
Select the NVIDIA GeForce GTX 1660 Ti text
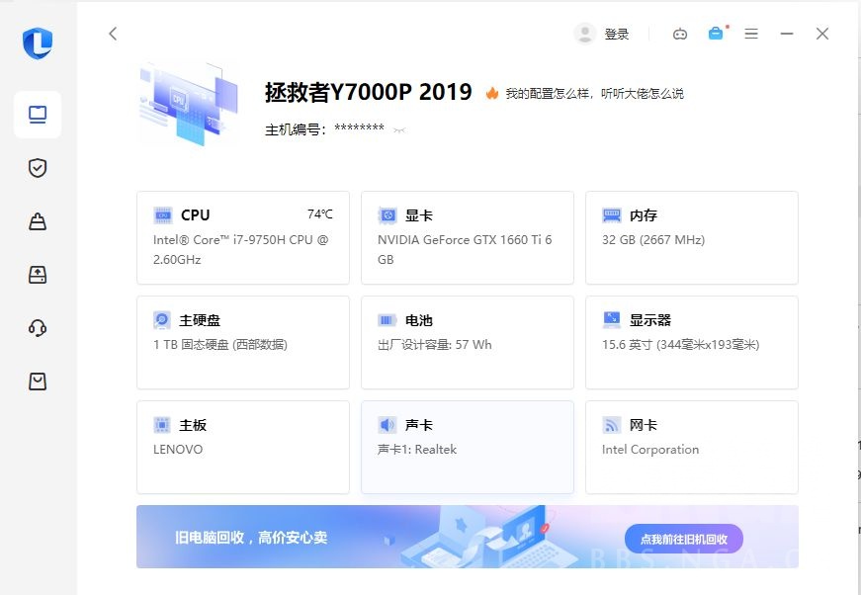pos(465,250)
